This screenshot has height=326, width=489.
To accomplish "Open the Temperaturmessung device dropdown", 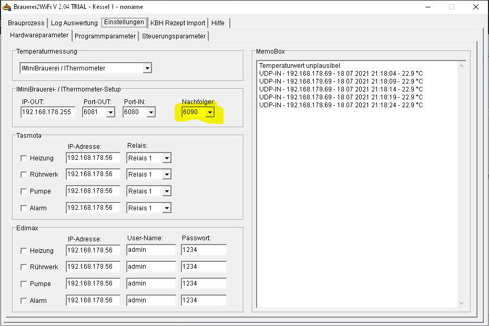I will (x=147, y=68).
